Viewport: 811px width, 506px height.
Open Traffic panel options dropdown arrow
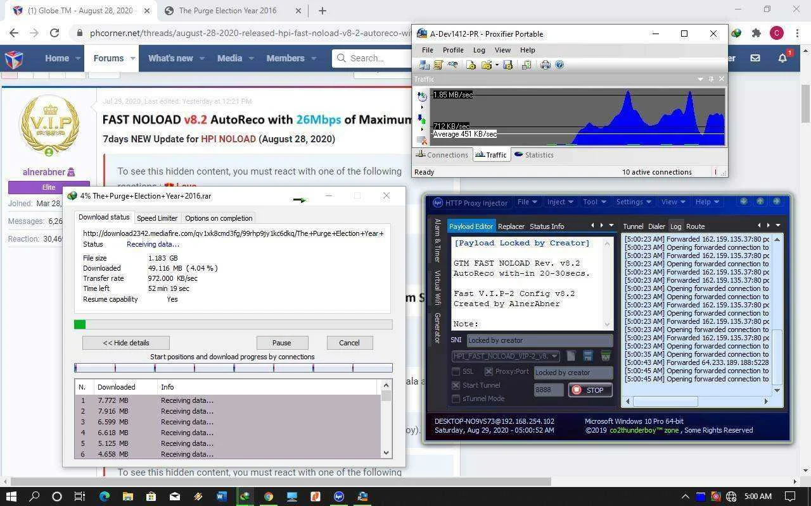[700, 79]
